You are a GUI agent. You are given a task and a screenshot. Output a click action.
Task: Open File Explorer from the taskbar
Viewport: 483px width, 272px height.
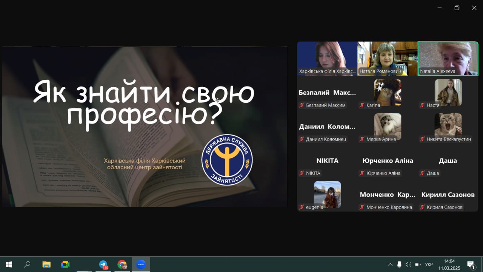[46, 264]
